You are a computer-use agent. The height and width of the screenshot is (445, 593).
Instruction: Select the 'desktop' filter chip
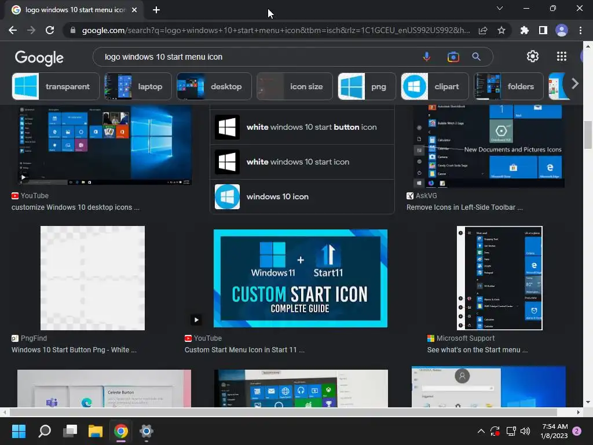click(x=214, y=86)
